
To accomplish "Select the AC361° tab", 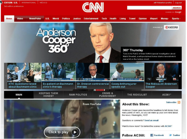I will click(x=167, y=95).
